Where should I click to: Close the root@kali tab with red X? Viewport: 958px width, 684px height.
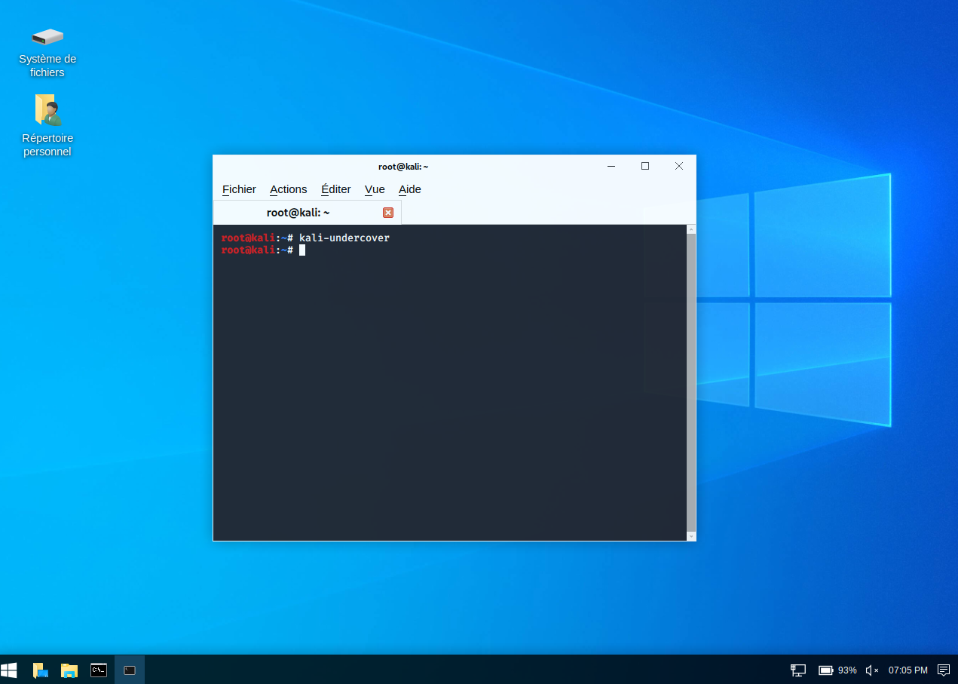(388, 213)
